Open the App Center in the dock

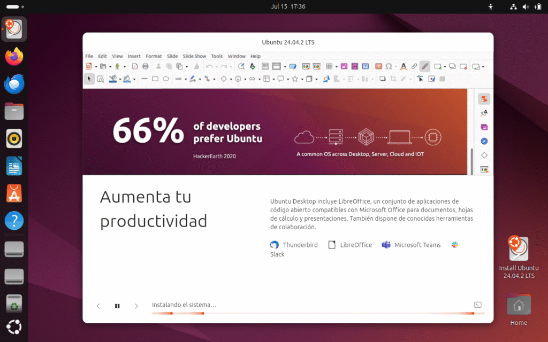tap(14, 193)
